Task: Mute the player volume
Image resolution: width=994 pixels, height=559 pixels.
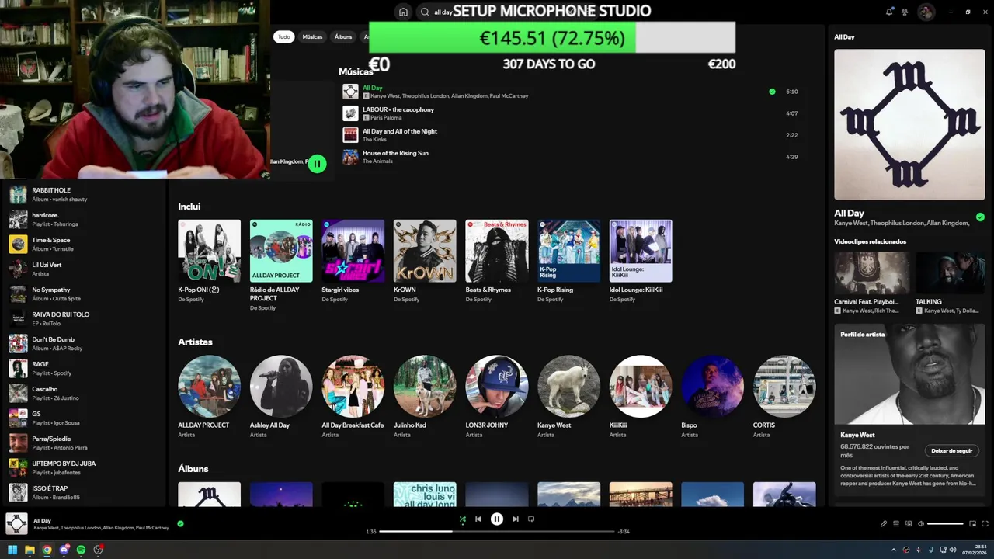Action: pos(921,523)
